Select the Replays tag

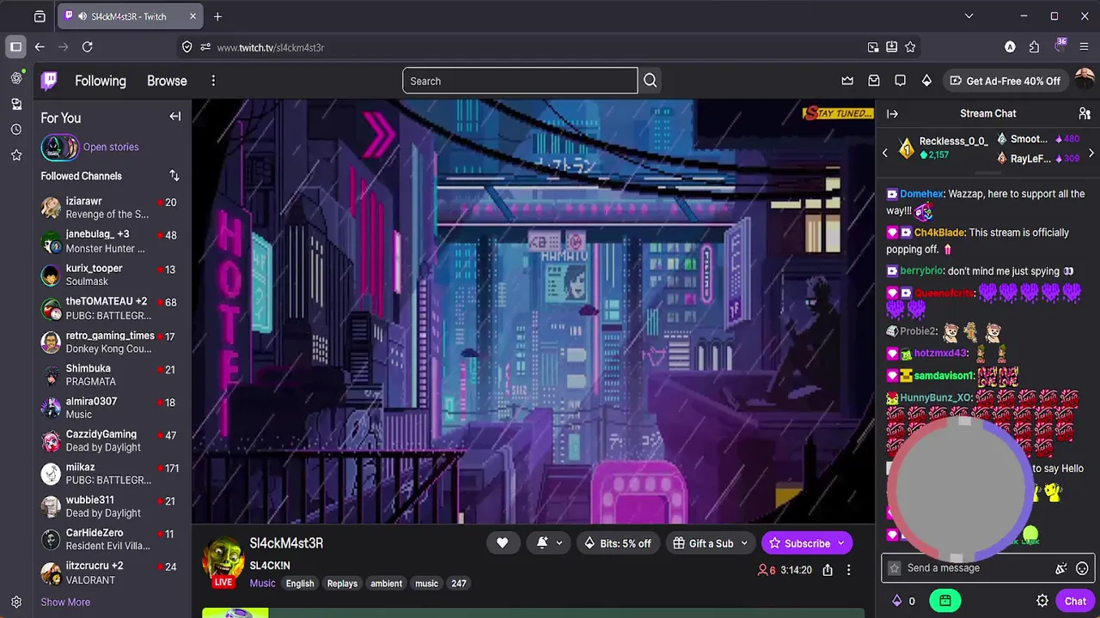point(342,584)
